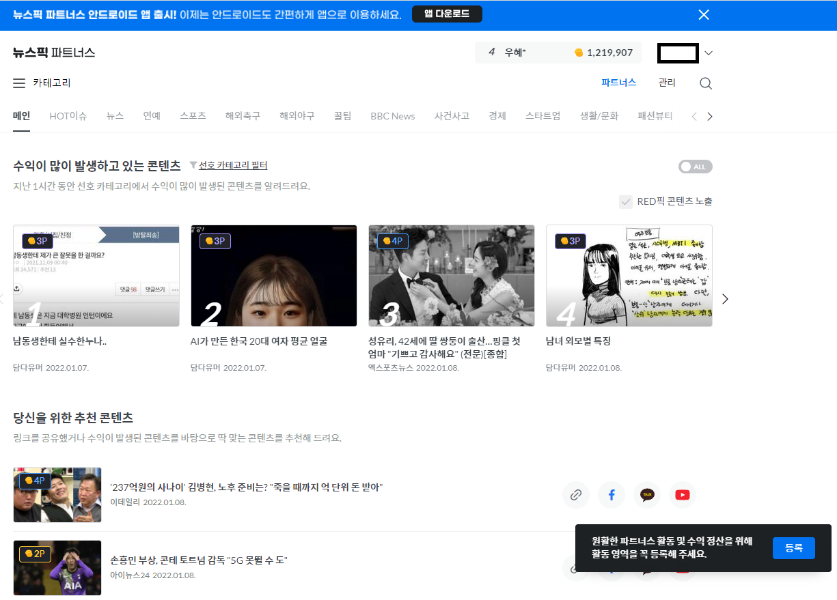Click the 파트너스 link

[x=619, y=83]
